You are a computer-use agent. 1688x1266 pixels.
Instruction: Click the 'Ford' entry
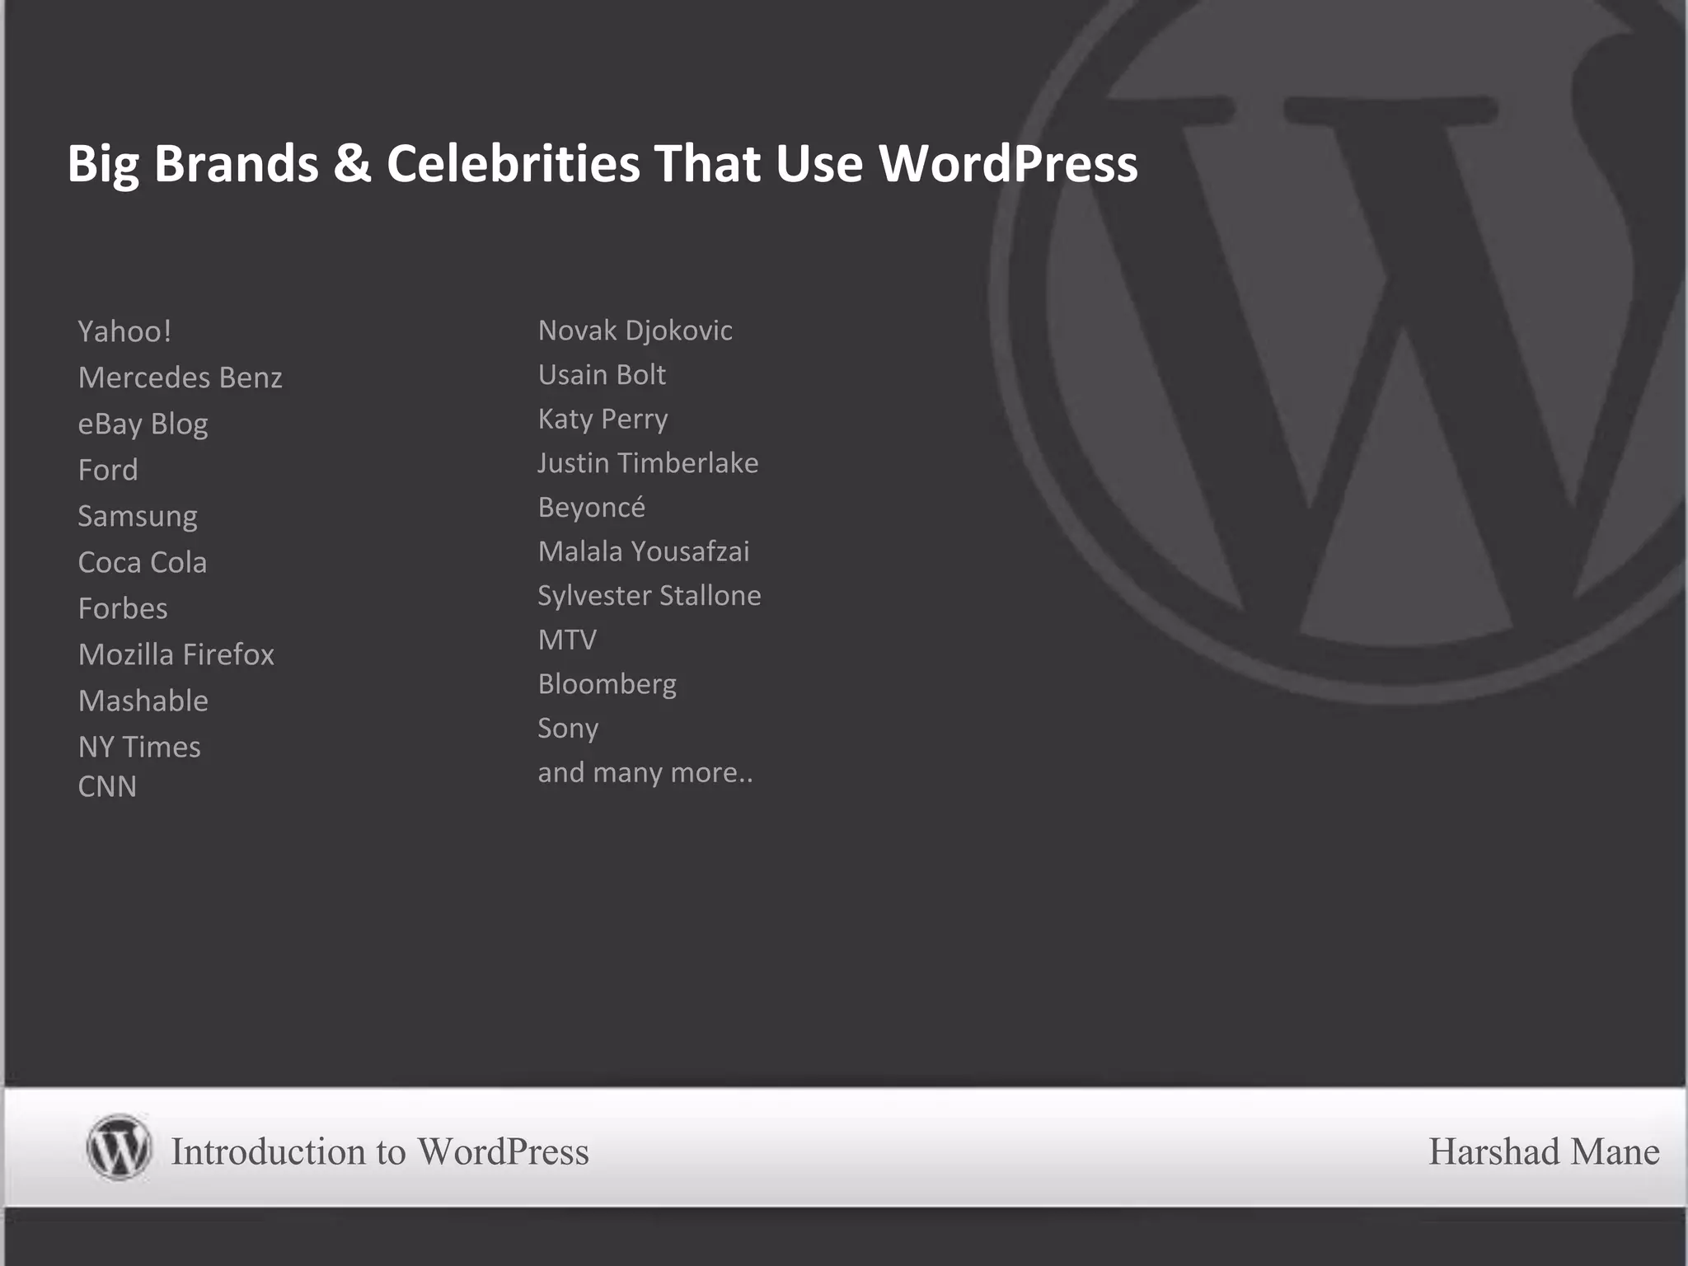tap(108, 470)
